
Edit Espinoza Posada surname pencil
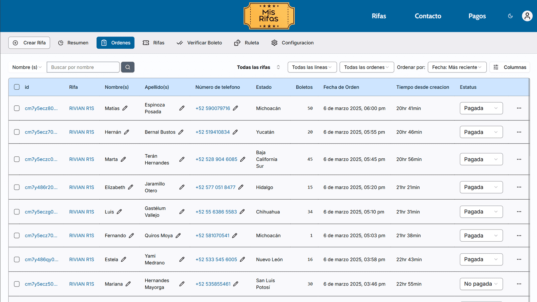(x=182, y=108)
